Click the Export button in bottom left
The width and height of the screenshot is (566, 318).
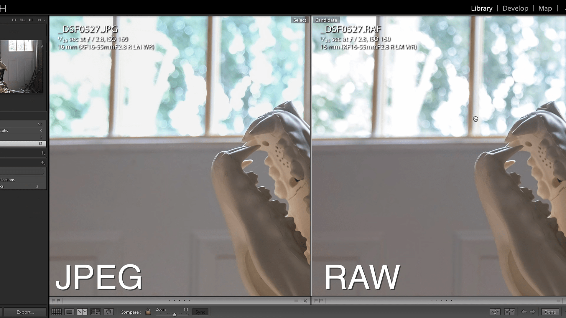[24, 312]
